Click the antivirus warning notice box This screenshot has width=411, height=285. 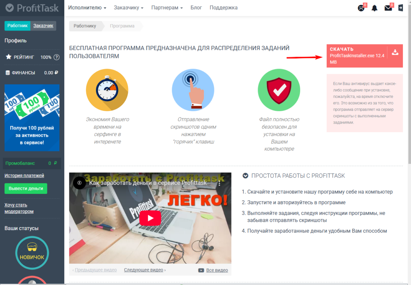[x=364, y=103]
